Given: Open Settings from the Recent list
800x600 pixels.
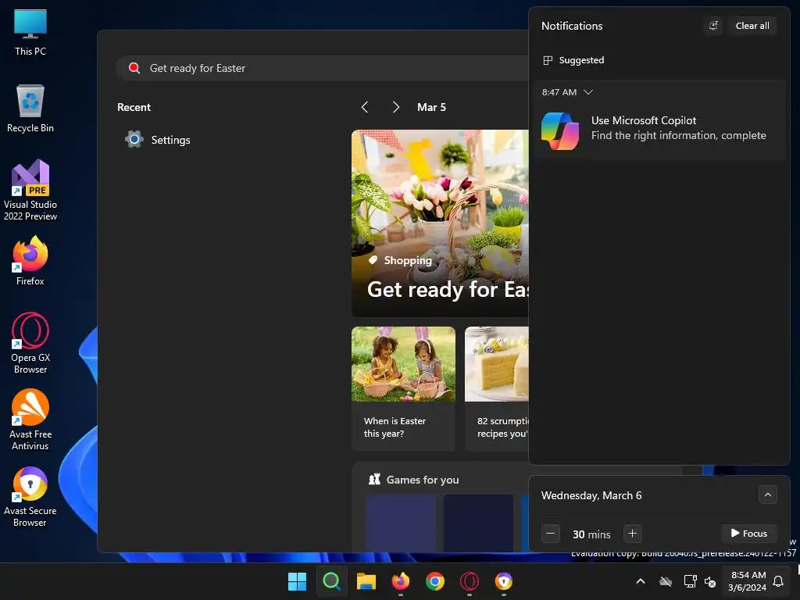Looking at the screenshot, I should 158,140.
